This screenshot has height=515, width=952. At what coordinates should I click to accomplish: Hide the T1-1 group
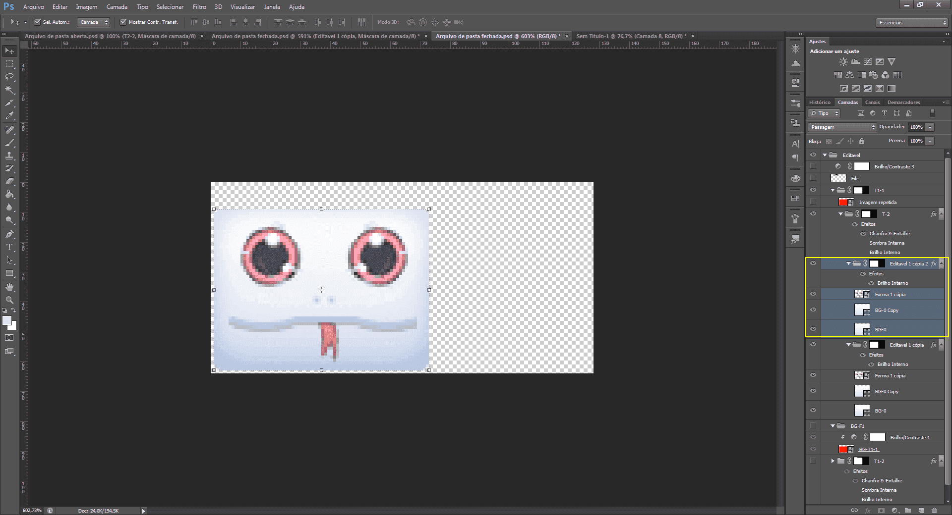813,190
